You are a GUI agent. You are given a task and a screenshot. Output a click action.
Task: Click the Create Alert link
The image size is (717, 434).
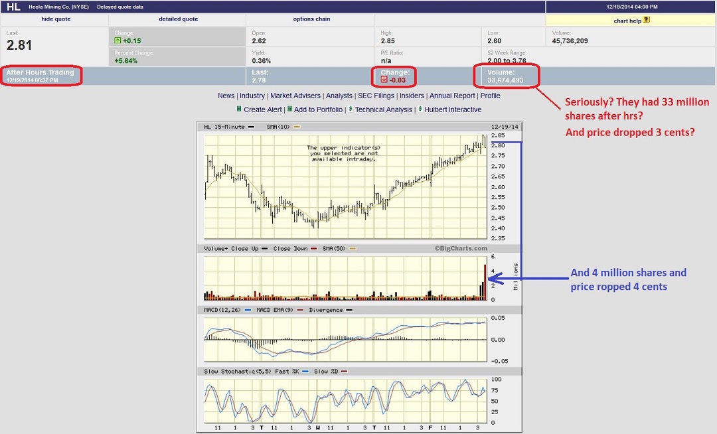pos(263,109)
